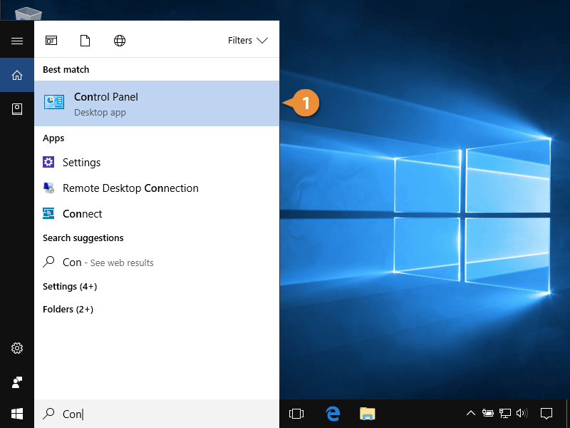Filter results by Apps icon
570x428 pixels.
[51, 41]
